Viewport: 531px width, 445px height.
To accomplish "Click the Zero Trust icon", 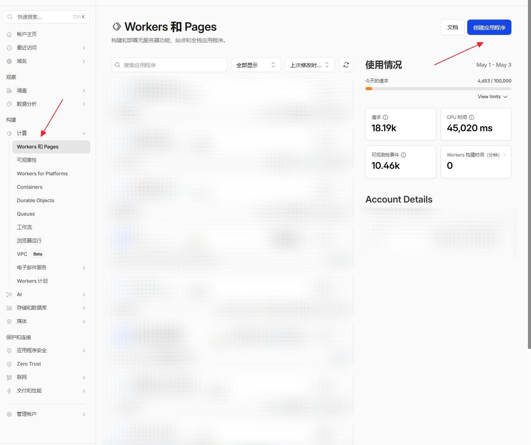I will coord(9,364).
